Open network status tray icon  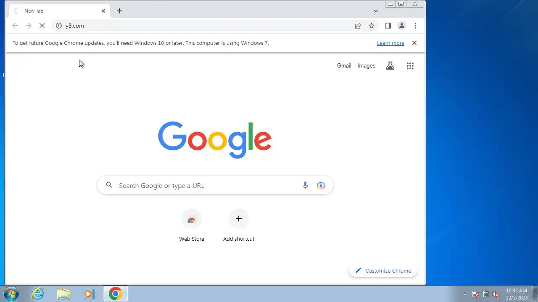[x=485, y=294]
